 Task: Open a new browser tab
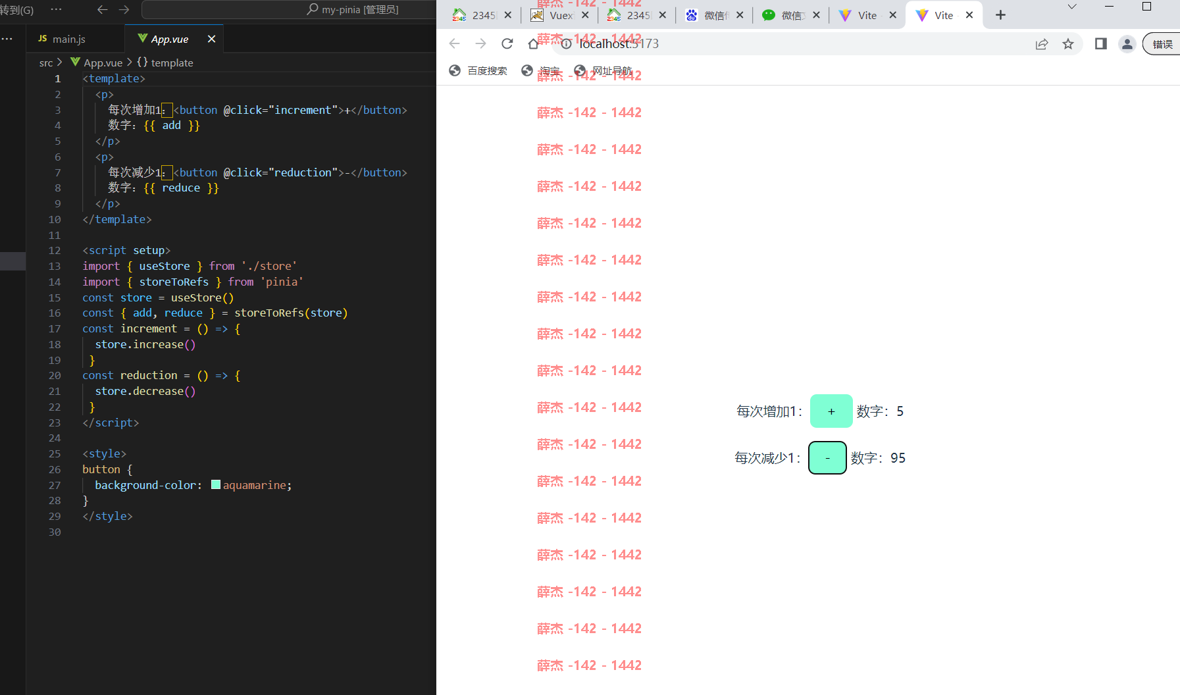(1000, 15)
